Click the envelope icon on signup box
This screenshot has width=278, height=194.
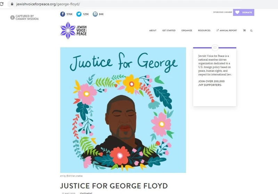click(x=215, y=48)
